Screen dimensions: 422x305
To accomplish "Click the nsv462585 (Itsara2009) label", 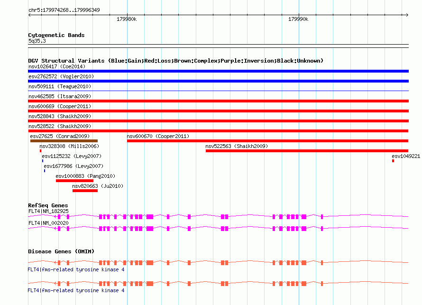I will (x=60, y=96).
